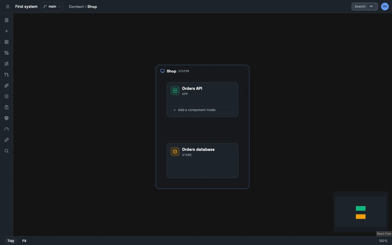Click the APP type label
This screenshot has height=245, width=392.
[x=185, y=94]
